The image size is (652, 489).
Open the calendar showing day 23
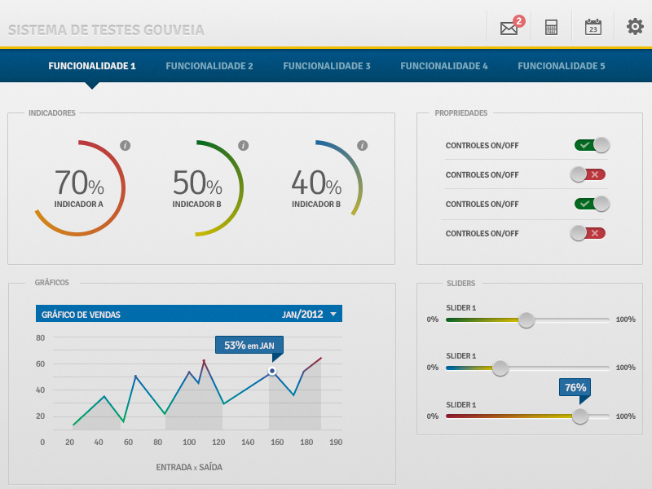click(x=593, y=26)
